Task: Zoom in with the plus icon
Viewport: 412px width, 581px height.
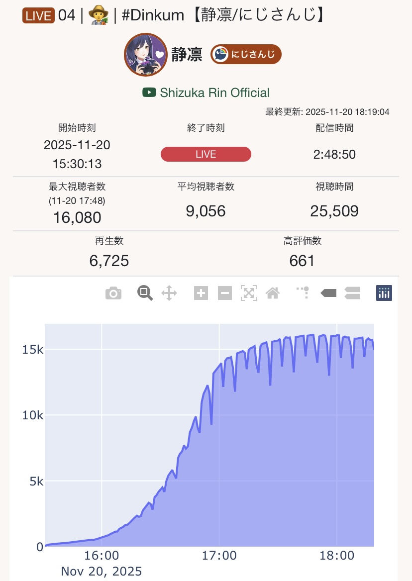Action: [x=201, y=293]
